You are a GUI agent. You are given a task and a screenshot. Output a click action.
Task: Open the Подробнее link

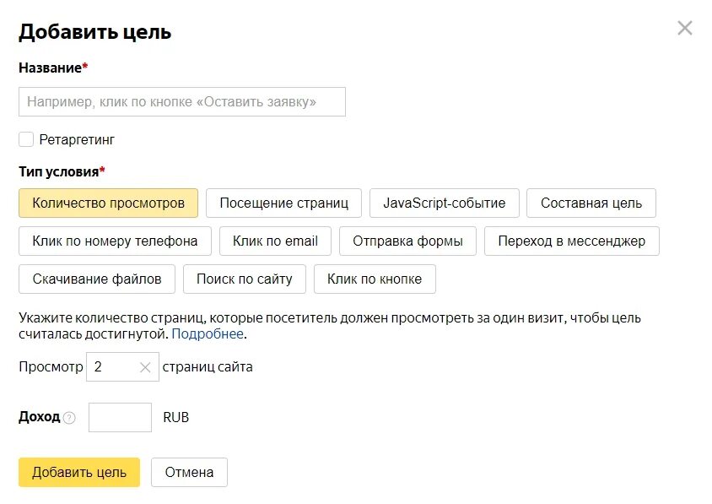[x=208, y=334]
